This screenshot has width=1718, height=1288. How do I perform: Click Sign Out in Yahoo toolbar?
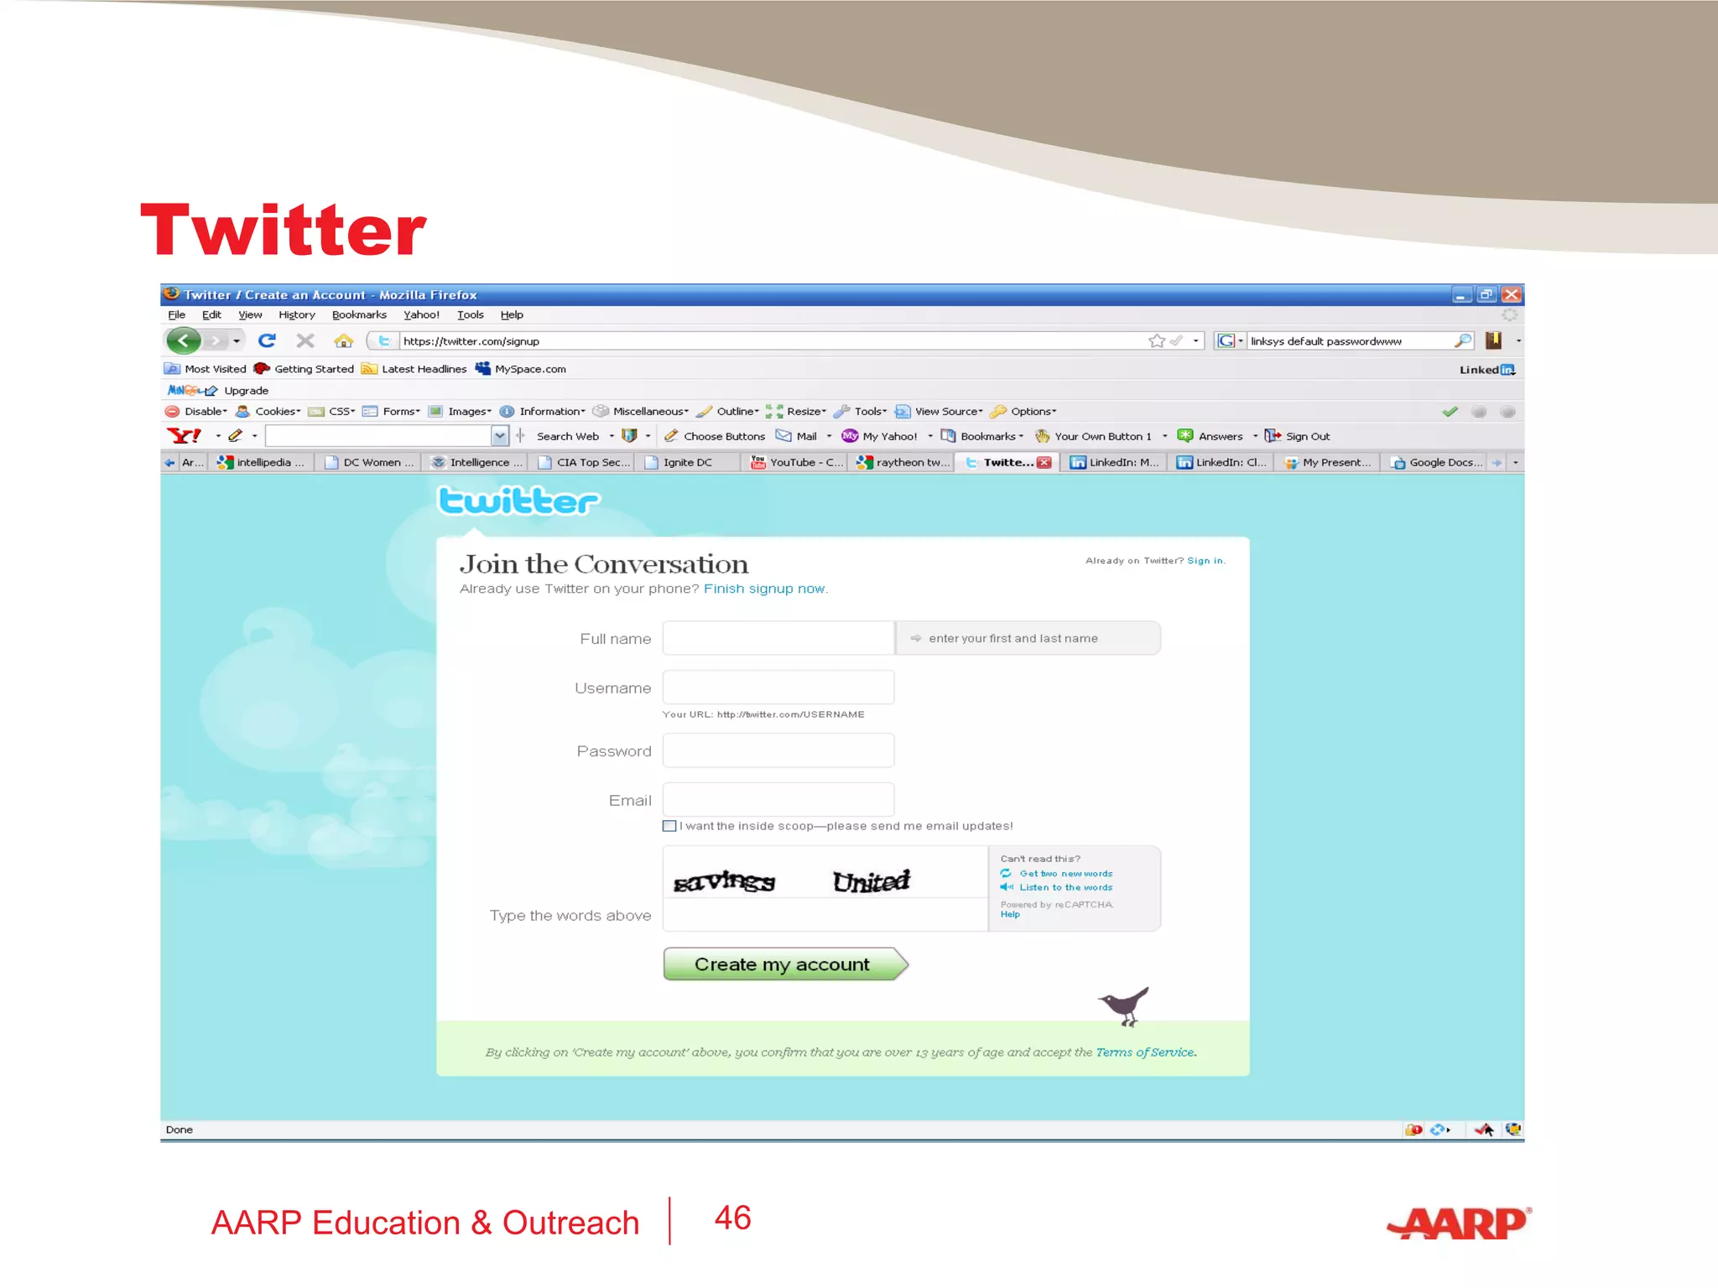pos(1297,436)
